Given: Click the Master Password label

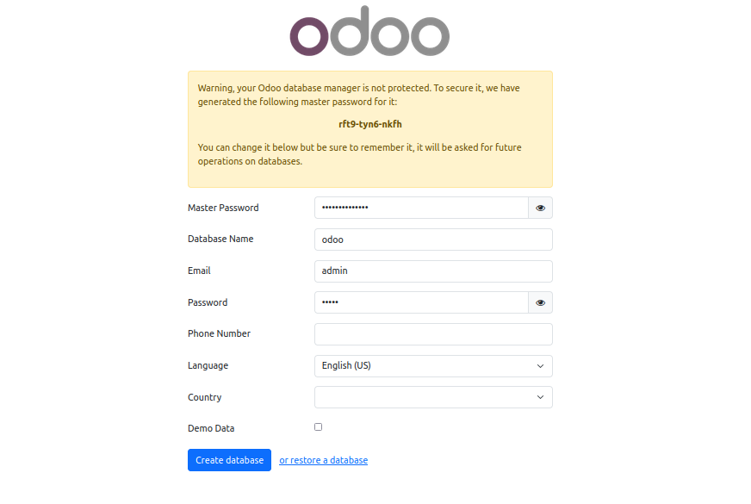Looking at the screenshot, I should (x=223, y=208).
